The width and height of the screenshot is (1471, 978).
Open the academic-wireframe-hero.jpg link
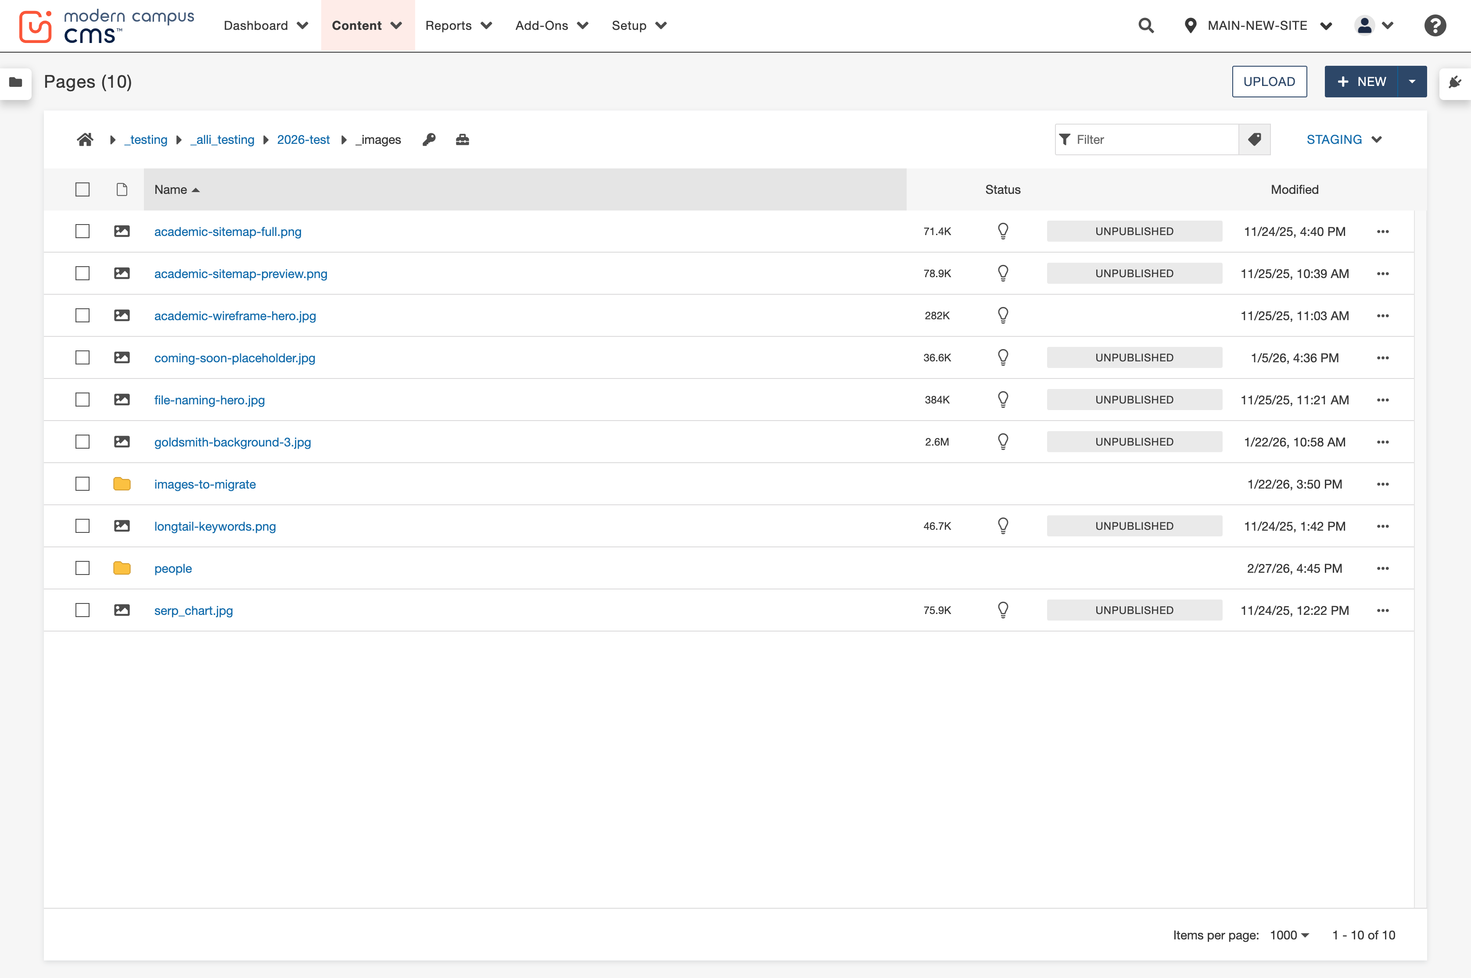[x=235, y=316]
